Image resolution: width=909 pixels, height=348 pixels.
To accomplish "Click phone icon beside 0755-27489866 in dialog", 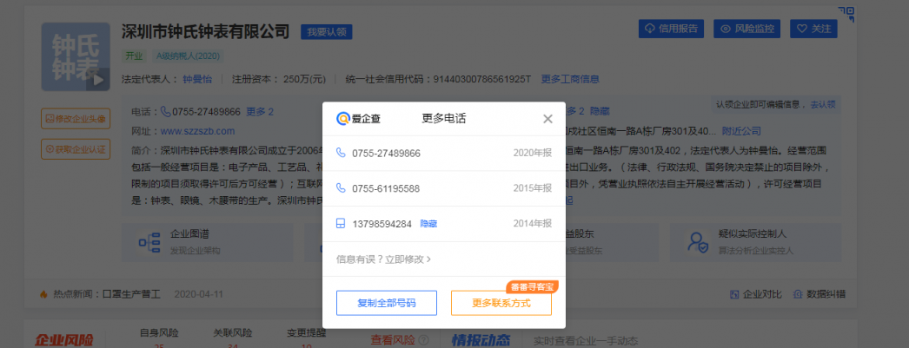I will (x=341, y=153).
